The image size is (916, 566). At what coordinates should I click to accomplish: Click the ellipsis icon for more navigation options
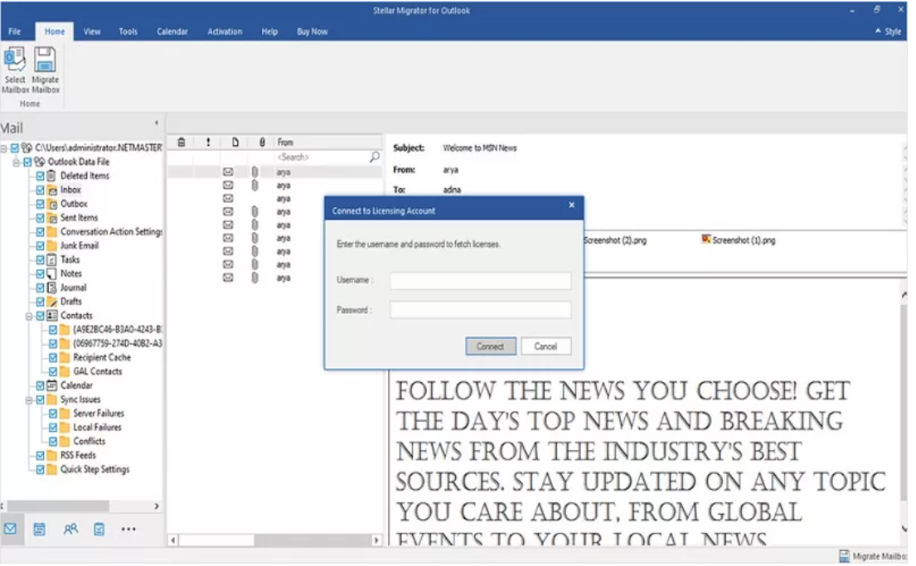(x=128, y=528)
